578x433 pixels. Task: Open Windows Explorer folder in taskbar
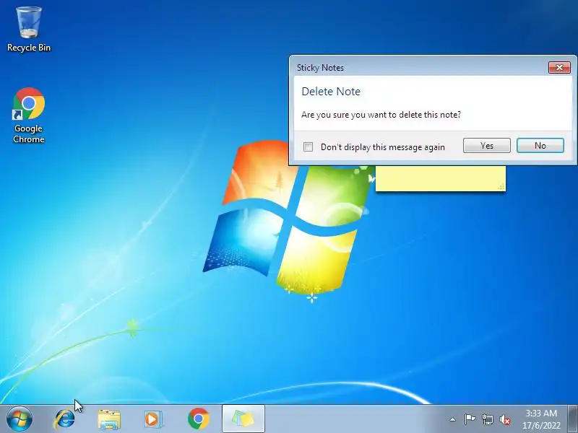[x=109, y=419]
